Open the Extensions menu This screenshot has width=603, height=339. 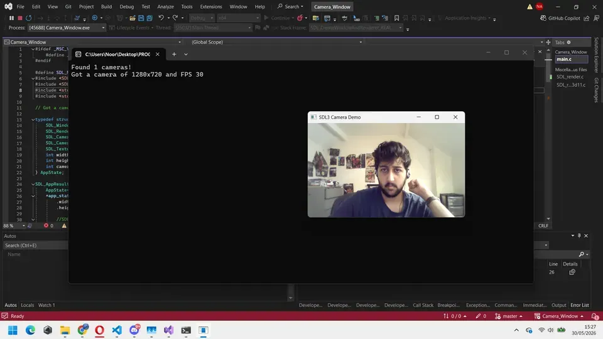[x=211, y=6]
